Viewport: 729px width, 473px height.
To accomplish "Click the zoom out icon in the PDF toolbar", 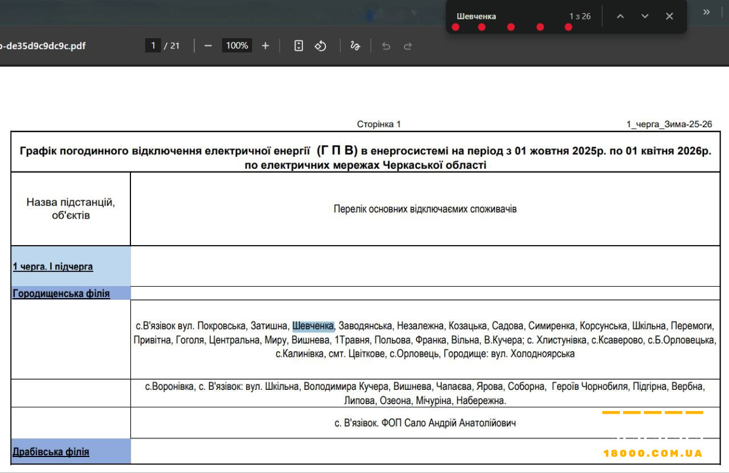I will [208, 46].
